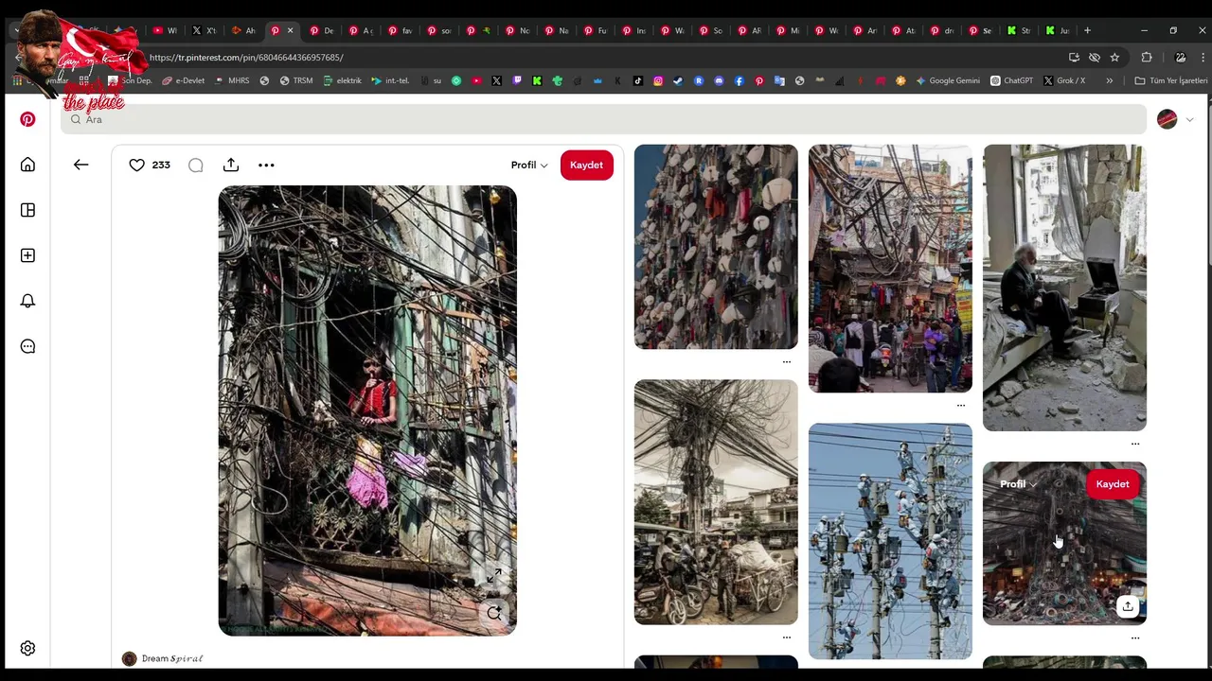This screenshot has width=1212, height=681.
Task: Open more options under ruined room pin
Action: (x=1134, y=443)
